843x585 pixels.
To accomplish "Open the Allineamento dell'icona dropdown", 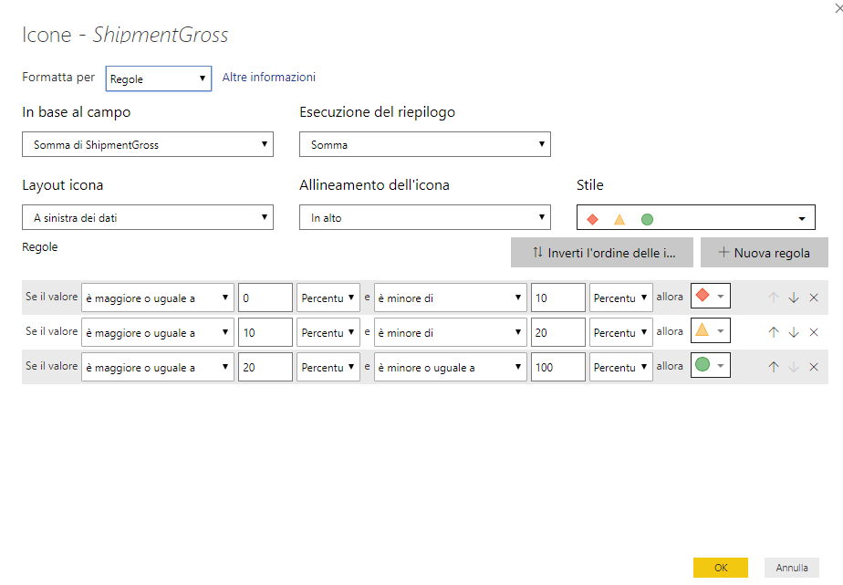I will click(425, 217).
